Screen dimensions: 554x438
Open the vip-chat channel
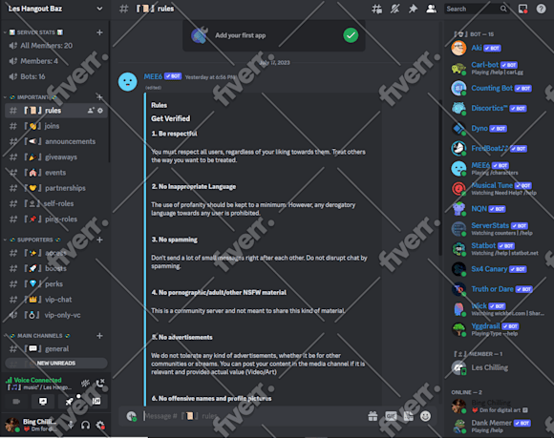[56, 300]
